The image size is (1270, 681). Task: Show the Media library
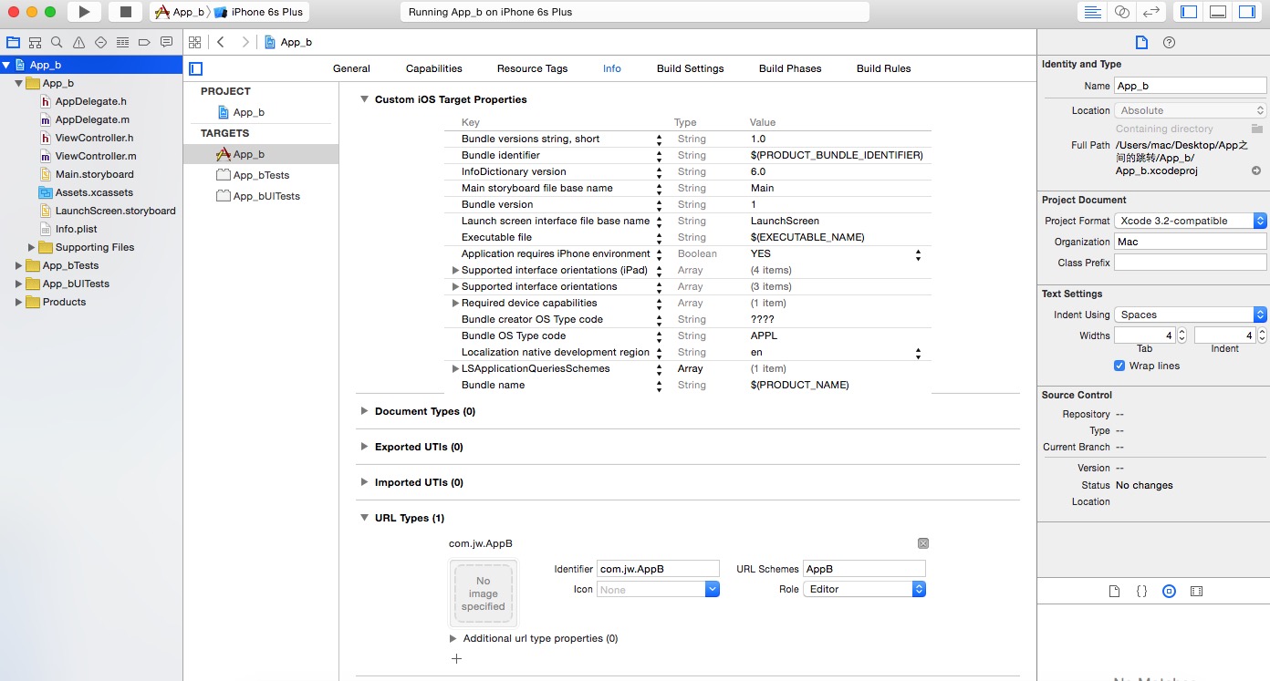(1196, 591)
